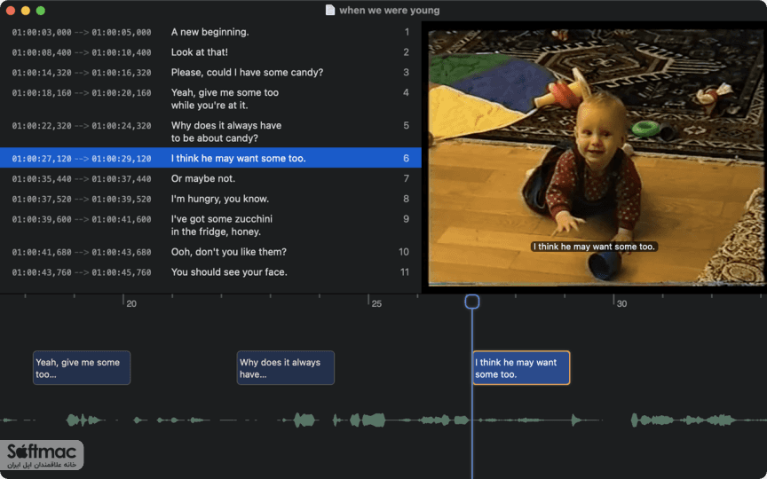The height and width of the screenshot is (479, 767).
Task: Click selected timeline block "I think he may want some too."
Action: pos(521,367)
